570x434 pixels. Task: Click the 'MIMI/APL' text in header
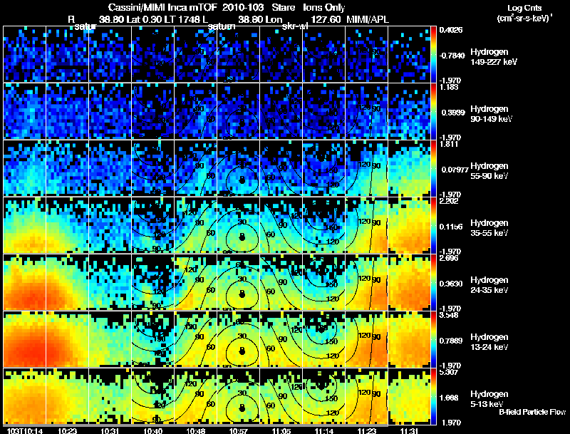tap(367, 19)
